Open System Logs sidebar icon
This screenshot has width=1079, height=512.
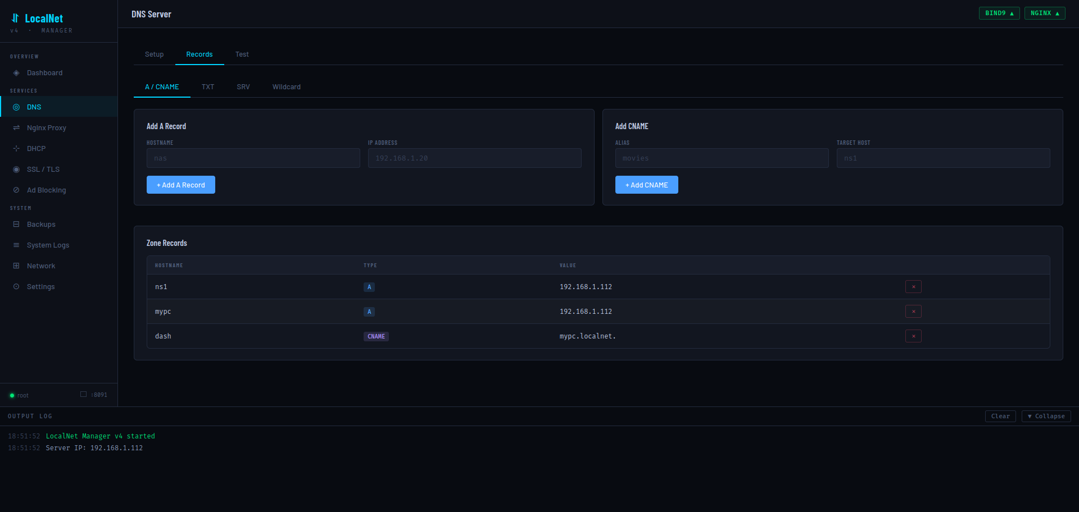pyautogui.click(x=16, y=245)
